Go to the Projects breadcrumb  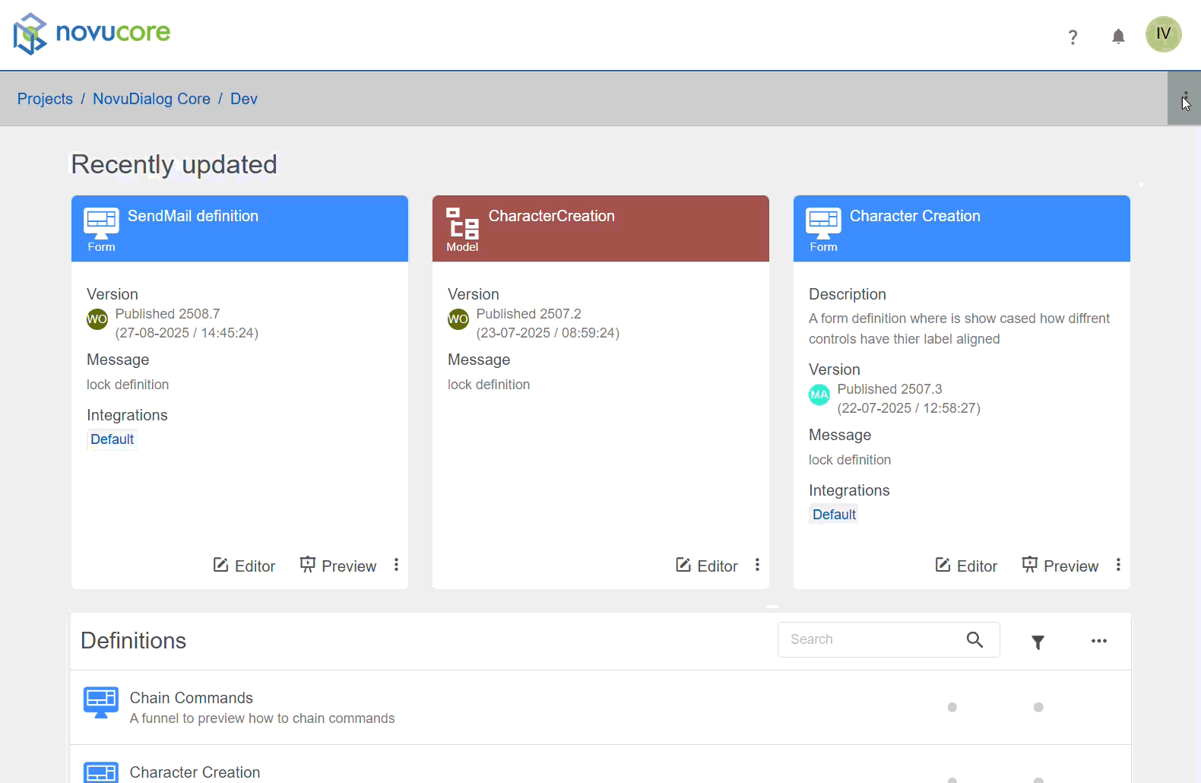point(45,99)
